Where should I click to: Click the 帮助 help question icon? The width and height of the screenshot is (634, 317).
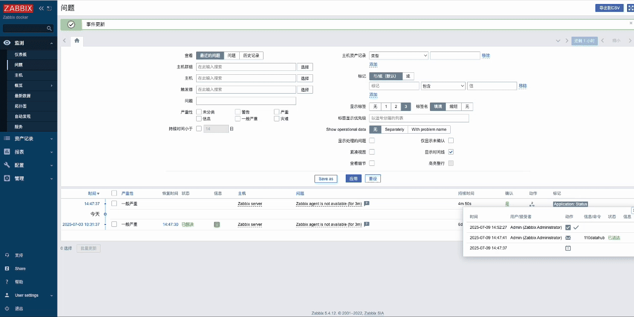7,282
